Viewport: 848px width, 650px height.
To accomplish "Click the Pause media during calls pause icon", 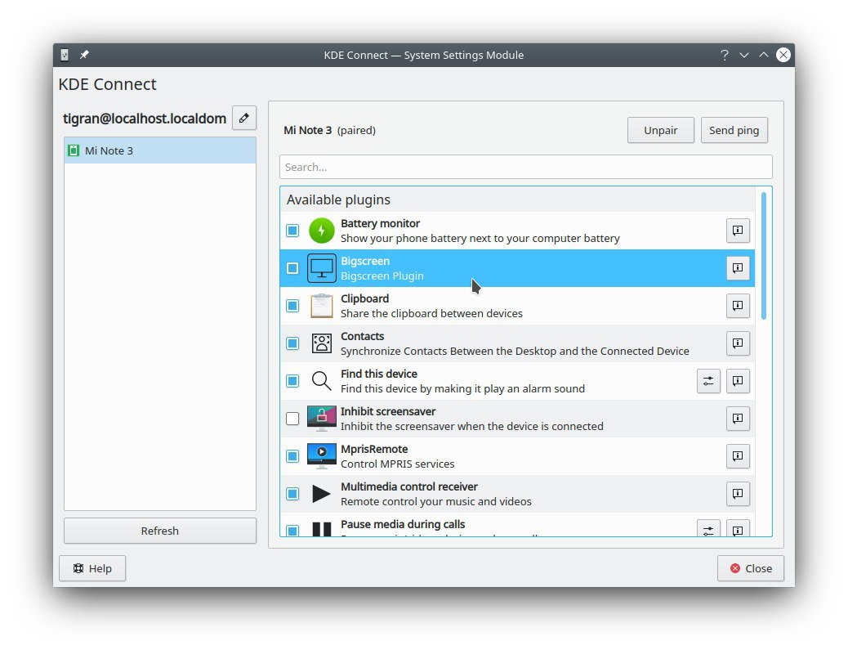I will tap(321, 529).
